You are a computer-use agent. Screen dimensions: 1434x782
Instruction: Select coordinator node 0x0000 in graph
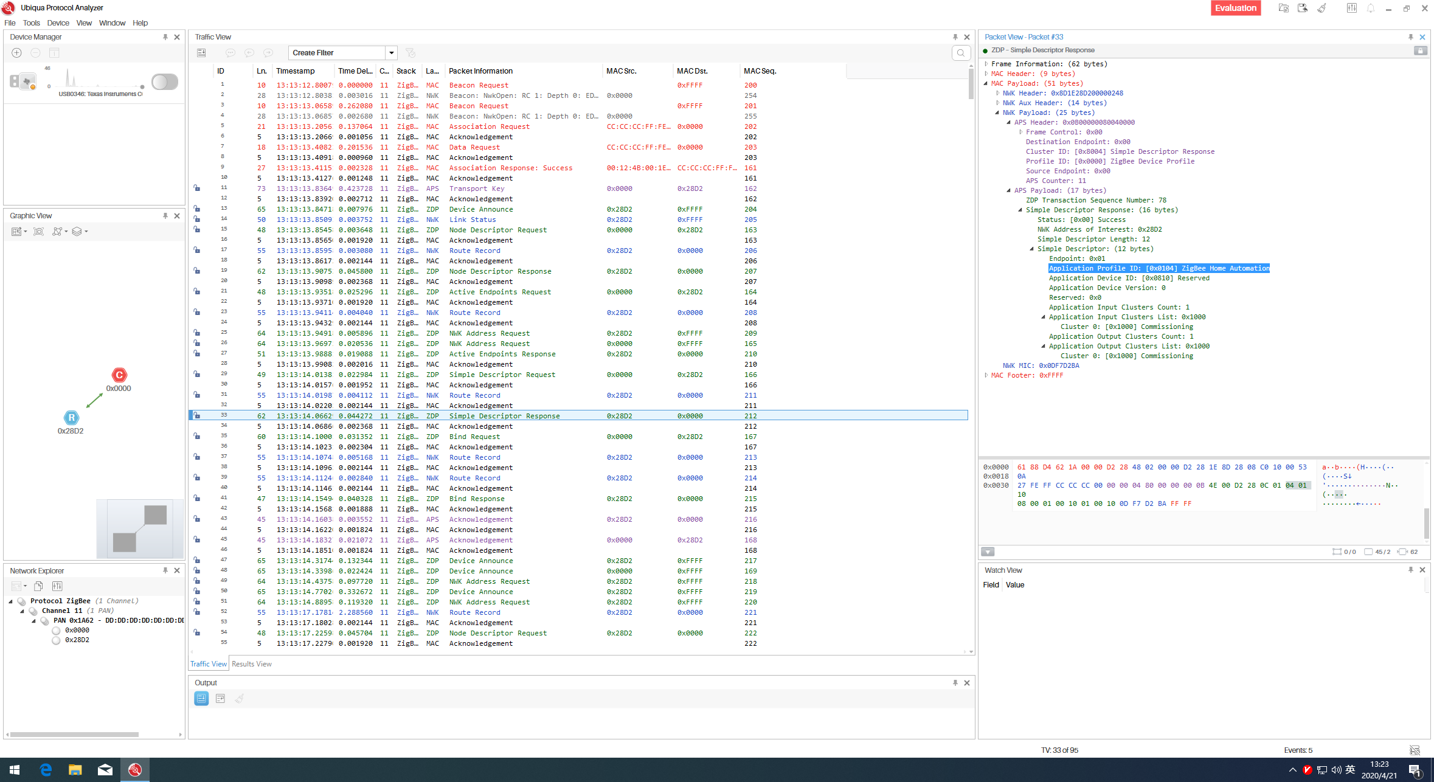click(119, 375)
